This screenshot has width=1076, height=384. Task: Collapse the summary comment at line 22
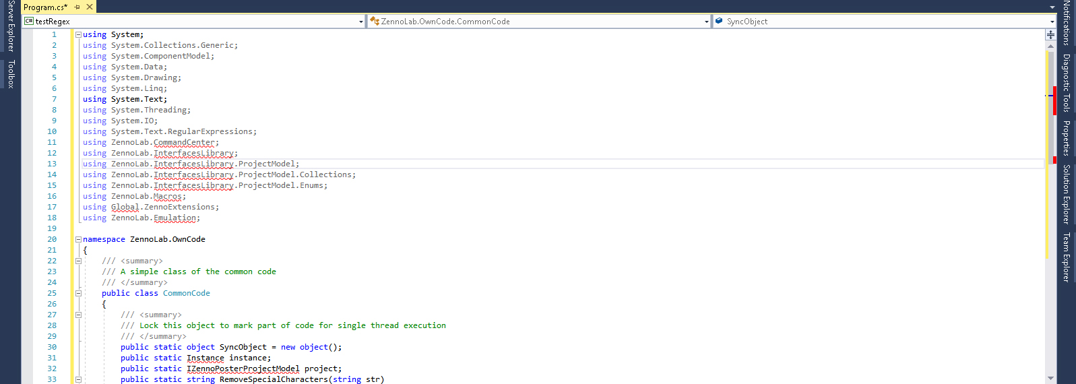point(78,261)
